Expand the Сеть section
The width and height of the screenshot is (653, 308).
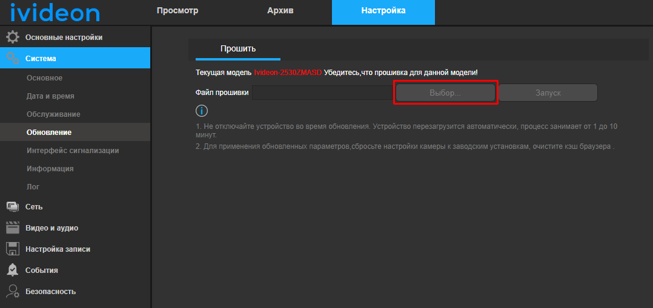75,206
